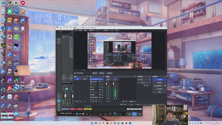Viewport: 222px width, 125px height.
Task: Open dropdown at top of Studio One panel
Action: pos(70,32)
